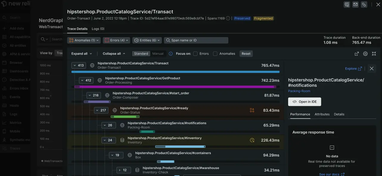
Task: Click the collapse fullscreen arrows icon
Action: tap(374, 54)
